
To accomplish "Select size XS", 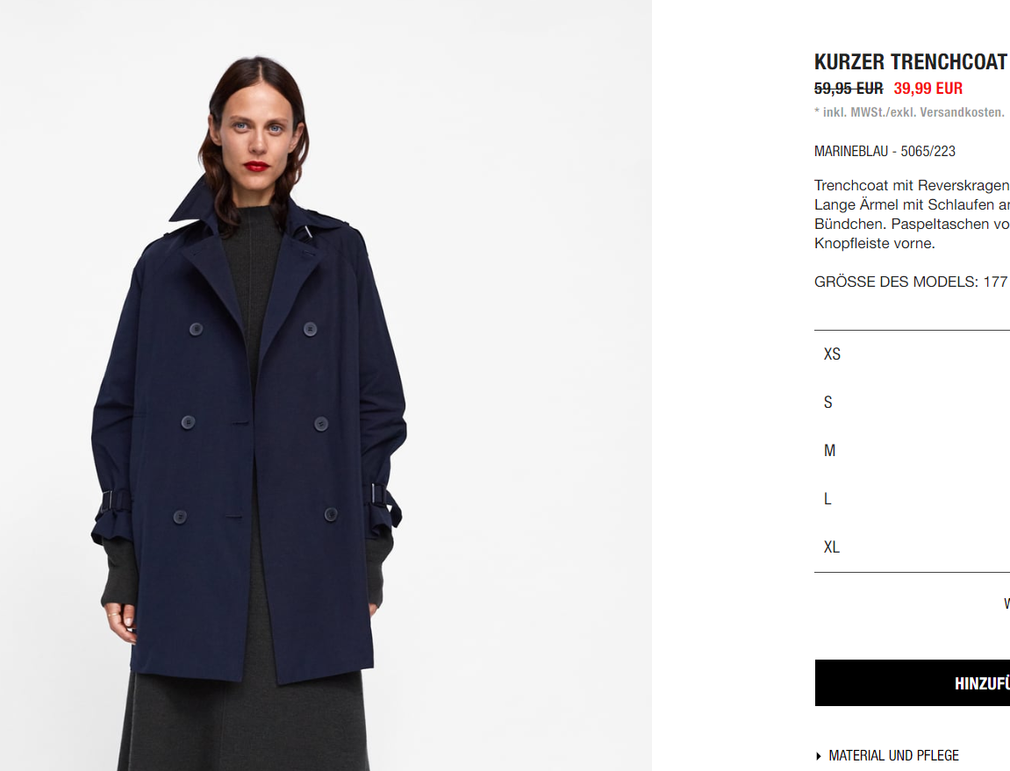I will 912,354.
